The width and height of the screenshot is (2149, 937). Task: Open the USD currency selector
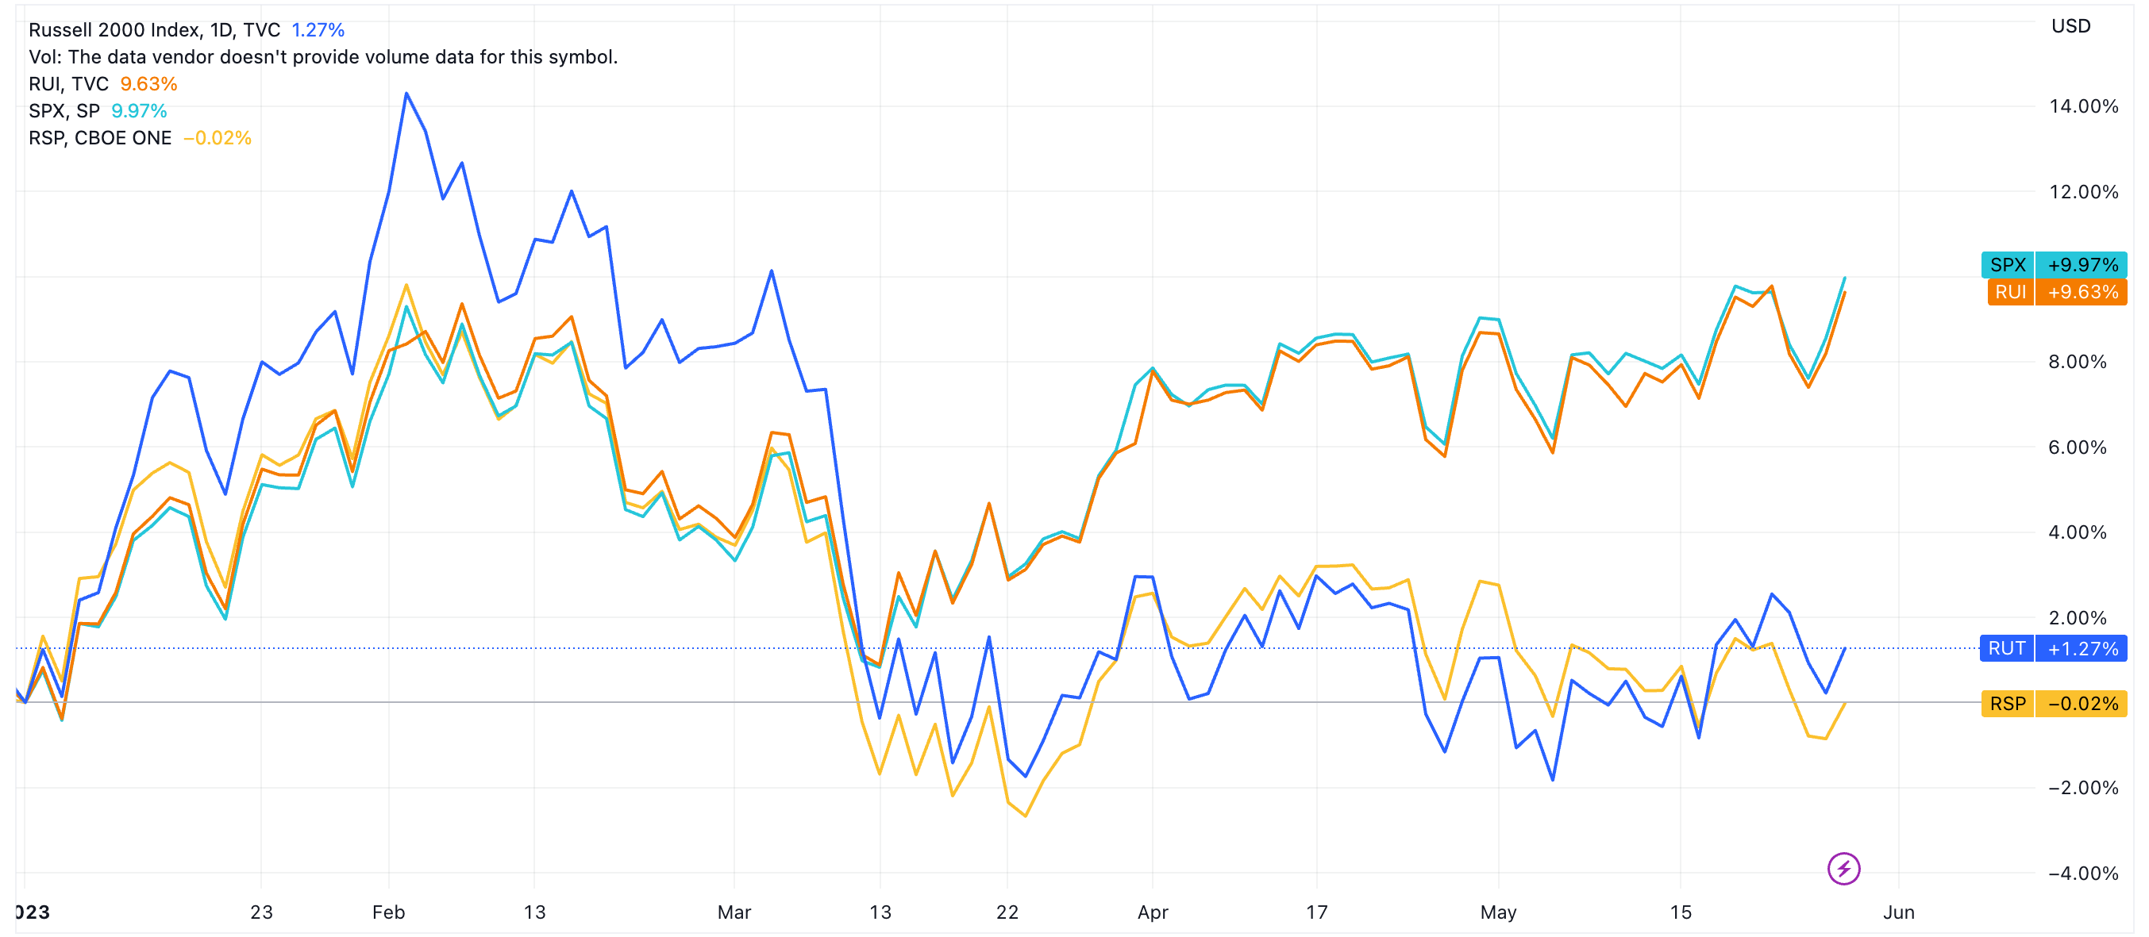click(x=2070, y=26)
